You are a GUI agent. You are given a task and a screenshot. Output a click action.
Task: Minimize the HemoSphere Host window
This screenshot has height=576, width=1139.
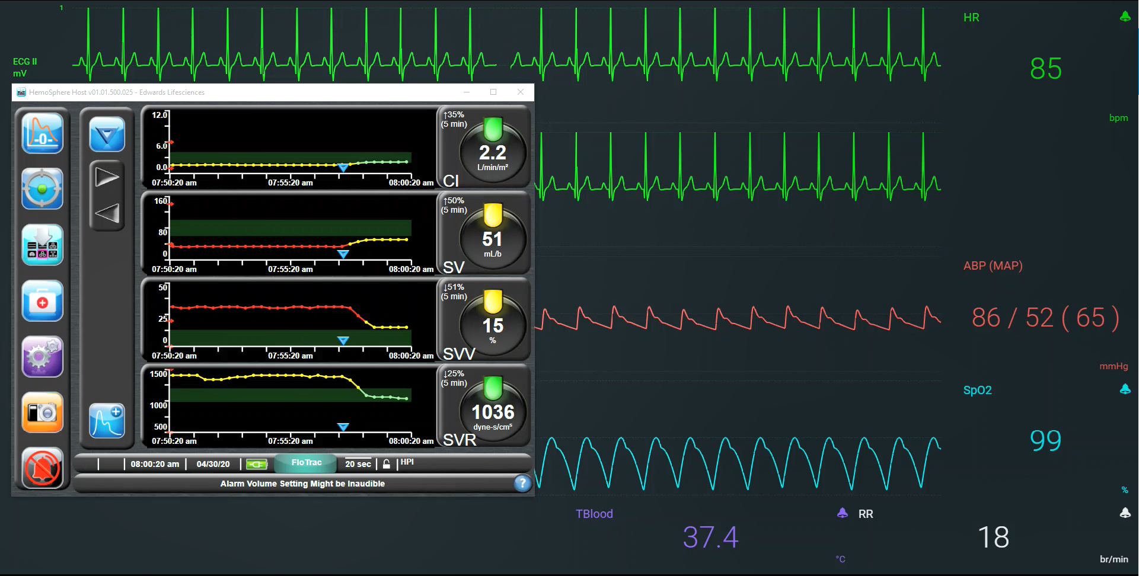(x=467, y=92)
